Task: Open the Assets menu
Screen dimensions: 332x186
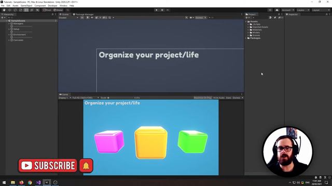Action: (x=15, y=6)
